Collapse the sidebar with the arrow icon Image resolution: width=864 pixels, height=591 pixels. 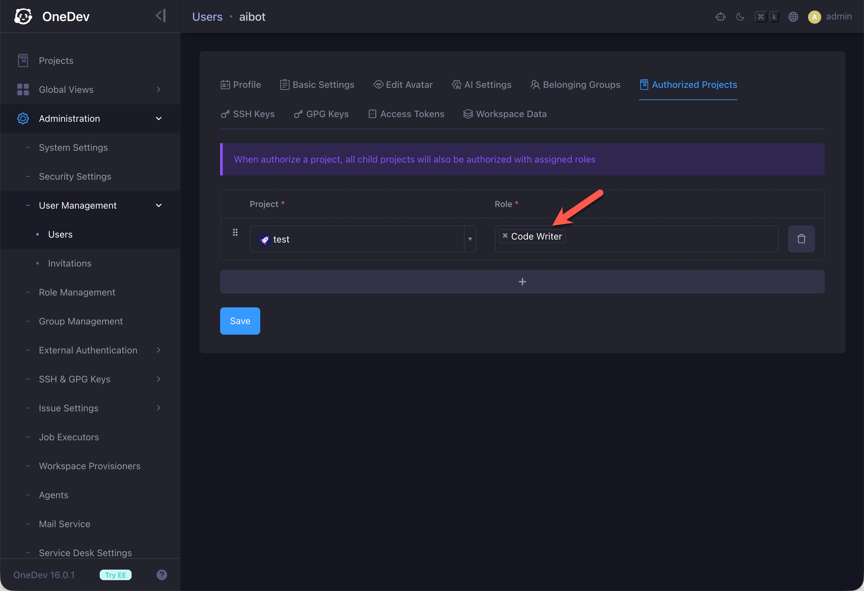[161, 16]
